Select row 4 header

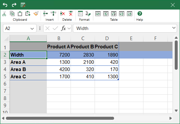(5, 69)
